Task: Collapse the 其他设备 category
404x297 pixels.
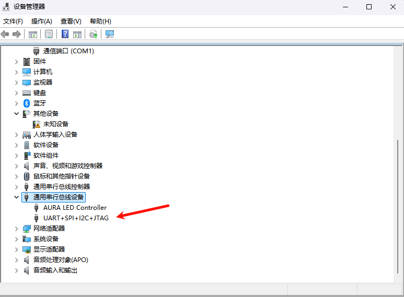Action: click(17, 113)
